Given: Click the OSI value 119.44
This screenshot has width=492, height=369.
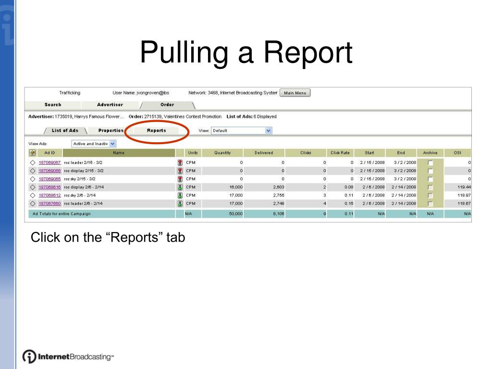Looking at the screenshot, I should (x=464, y=187).
